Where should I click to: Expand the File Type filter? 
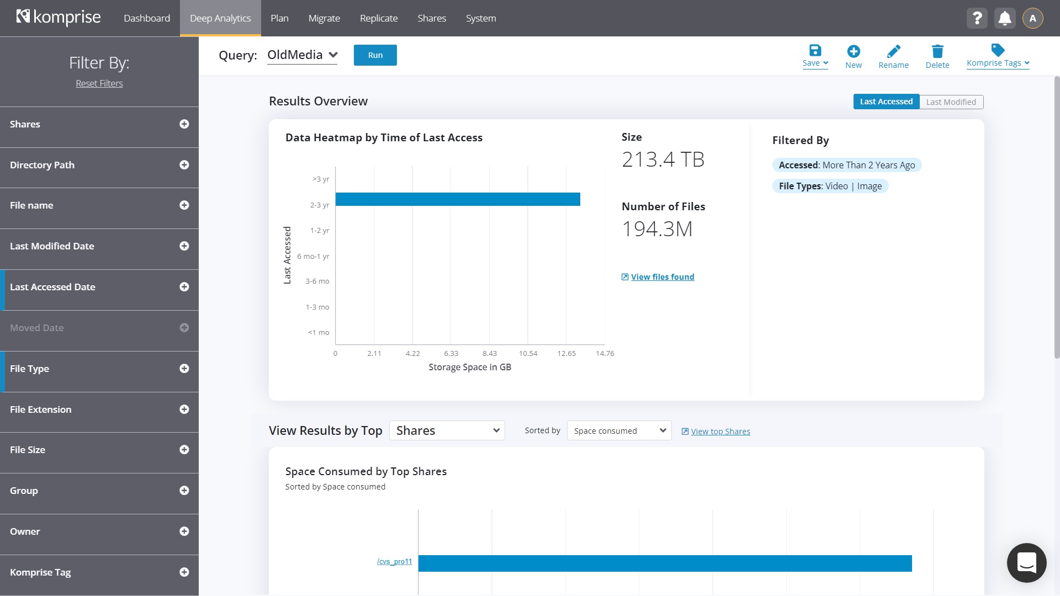click(x=184, y=369)
